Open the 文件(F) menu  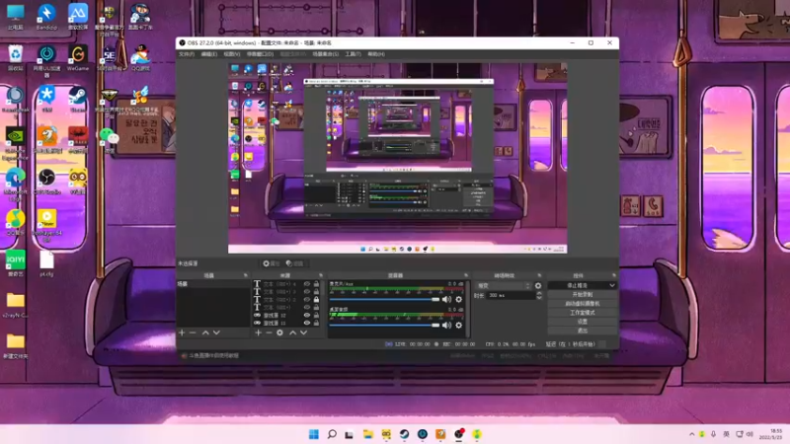(x=187, y=54)
